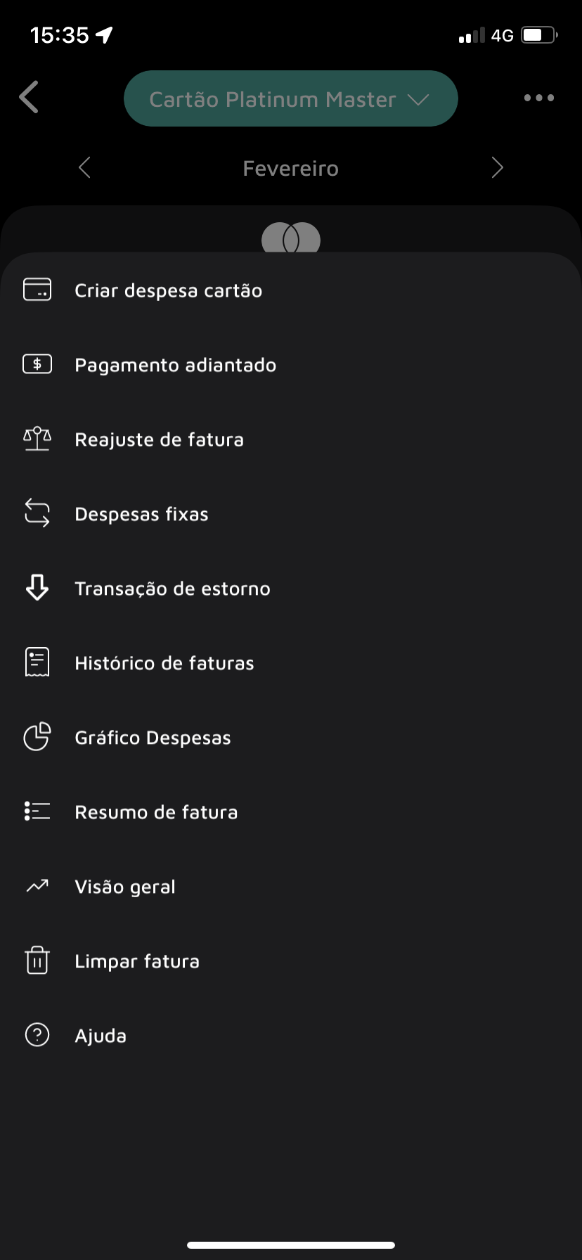The height and width of the screenshot is (1260, 582).
Task: Tap the Fevereiro month label
Action: pos(290,169)
